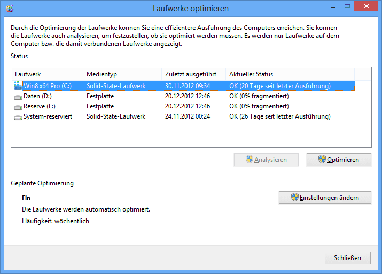The image size is (382, 274).
Task: Sort drive list by Laufwerk column header
Action: coord(47,74)
